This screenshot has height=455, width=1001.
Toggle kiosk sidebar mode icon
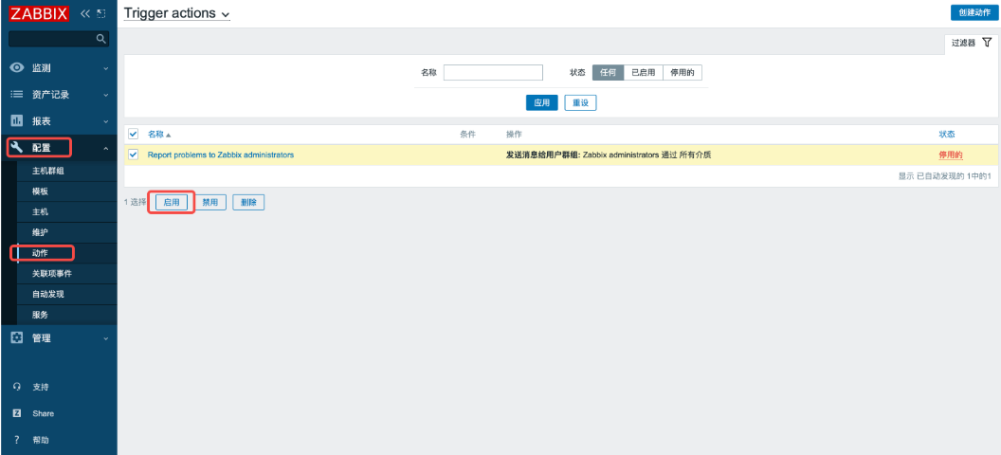[x=100, y=13]
